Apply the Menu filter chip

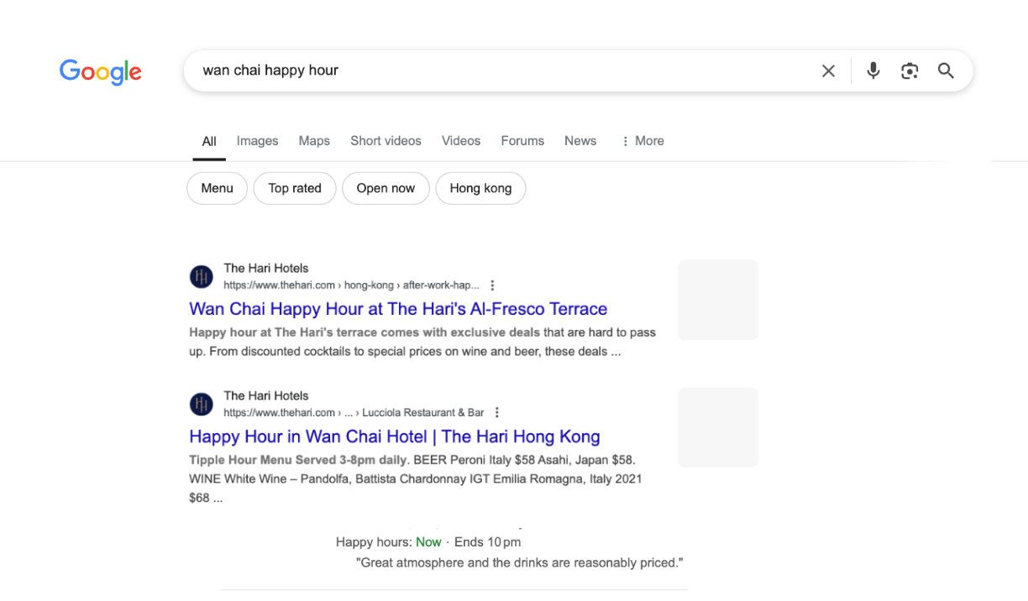(217, 188)
